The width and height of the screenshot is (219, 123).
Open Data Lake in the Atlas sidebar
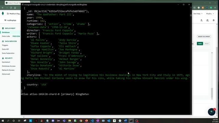pyautogui.click(x=6, y=36)
